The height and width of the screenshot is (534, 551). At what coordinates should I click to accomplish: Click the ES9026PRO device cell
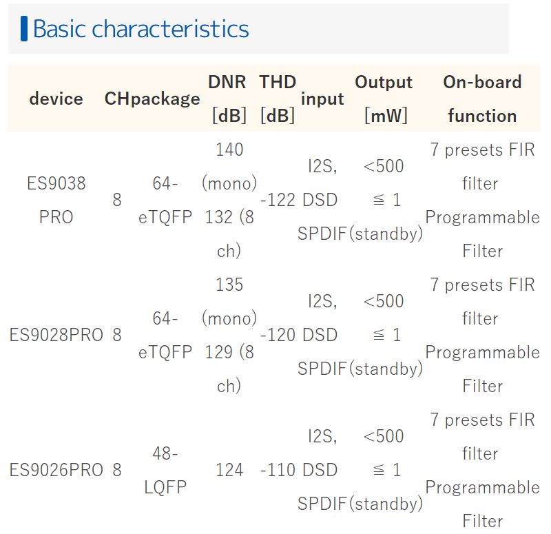click(x=56, y=470)
